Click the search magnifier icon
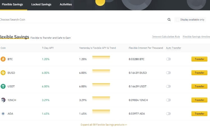This screenshot has width=210, height=127. coord(169,20)
